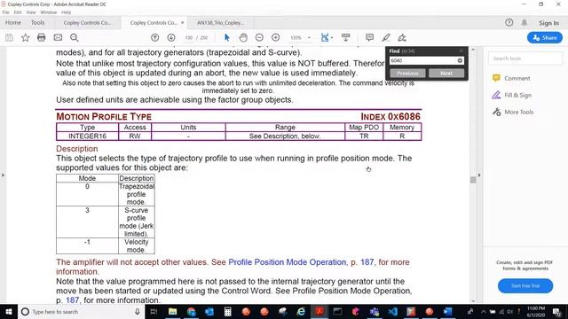
Task: Select the Highlight pen tool
Action: 386,37
